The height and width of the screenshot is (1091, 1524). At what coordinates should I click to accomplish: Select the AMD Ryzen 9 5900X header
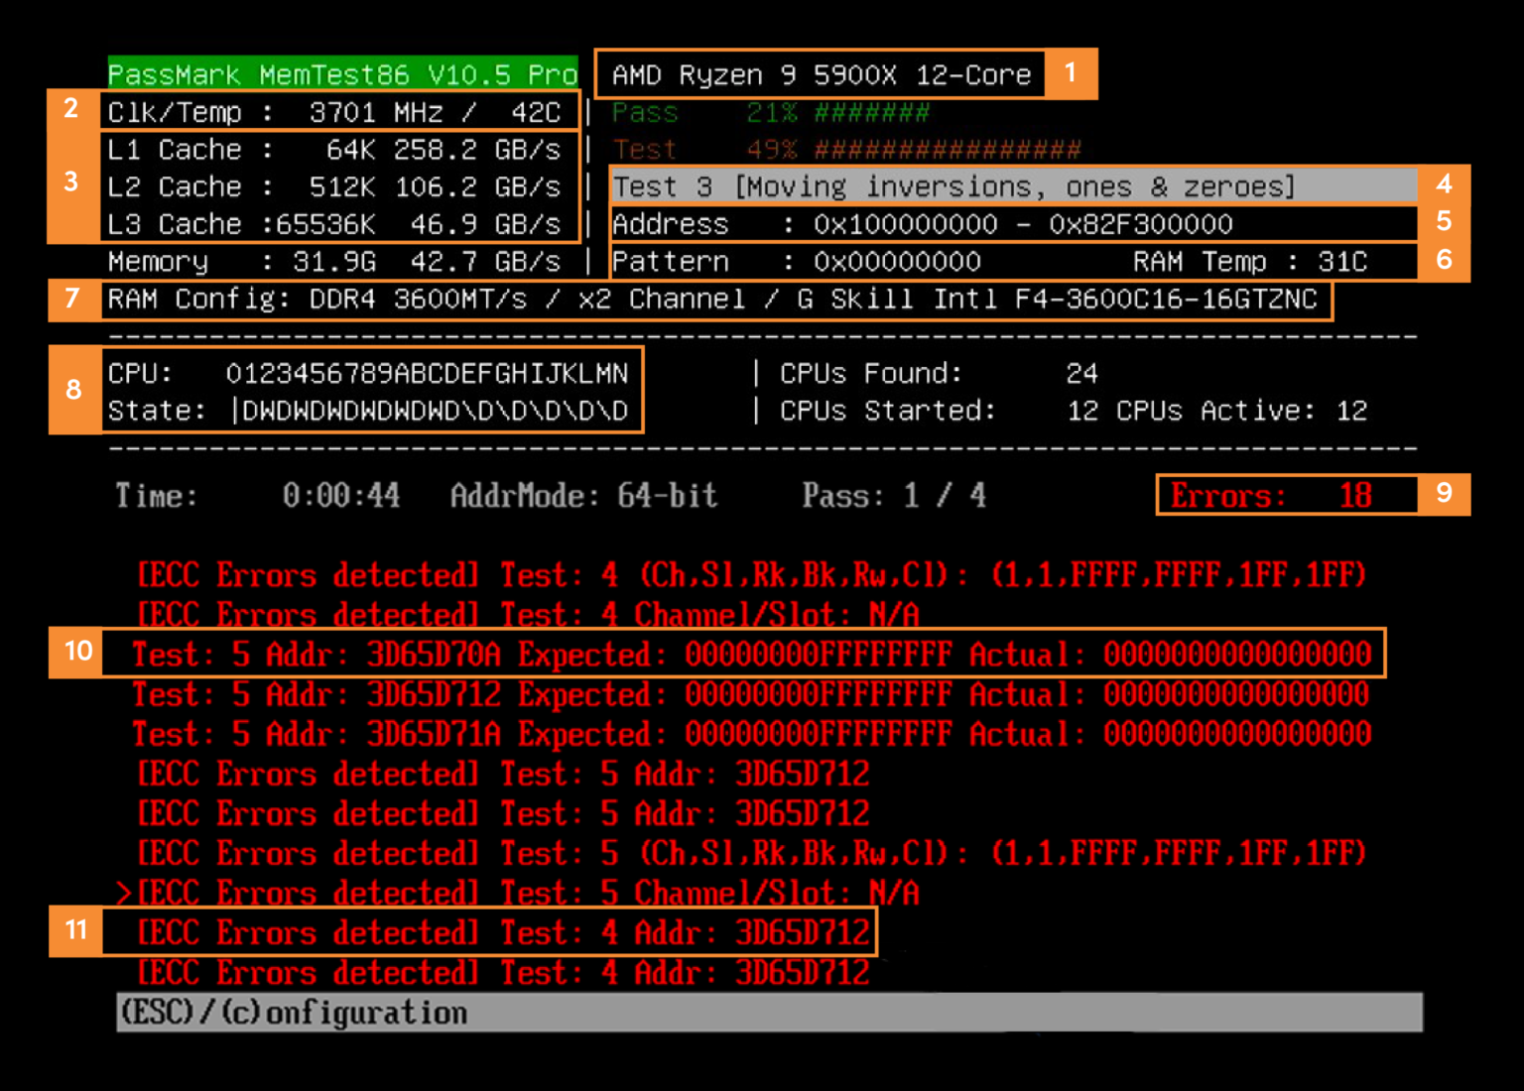pos(820,73)
